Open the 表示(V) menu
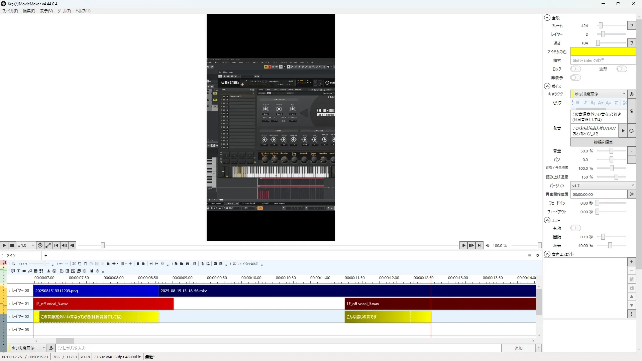 (46, 11)
